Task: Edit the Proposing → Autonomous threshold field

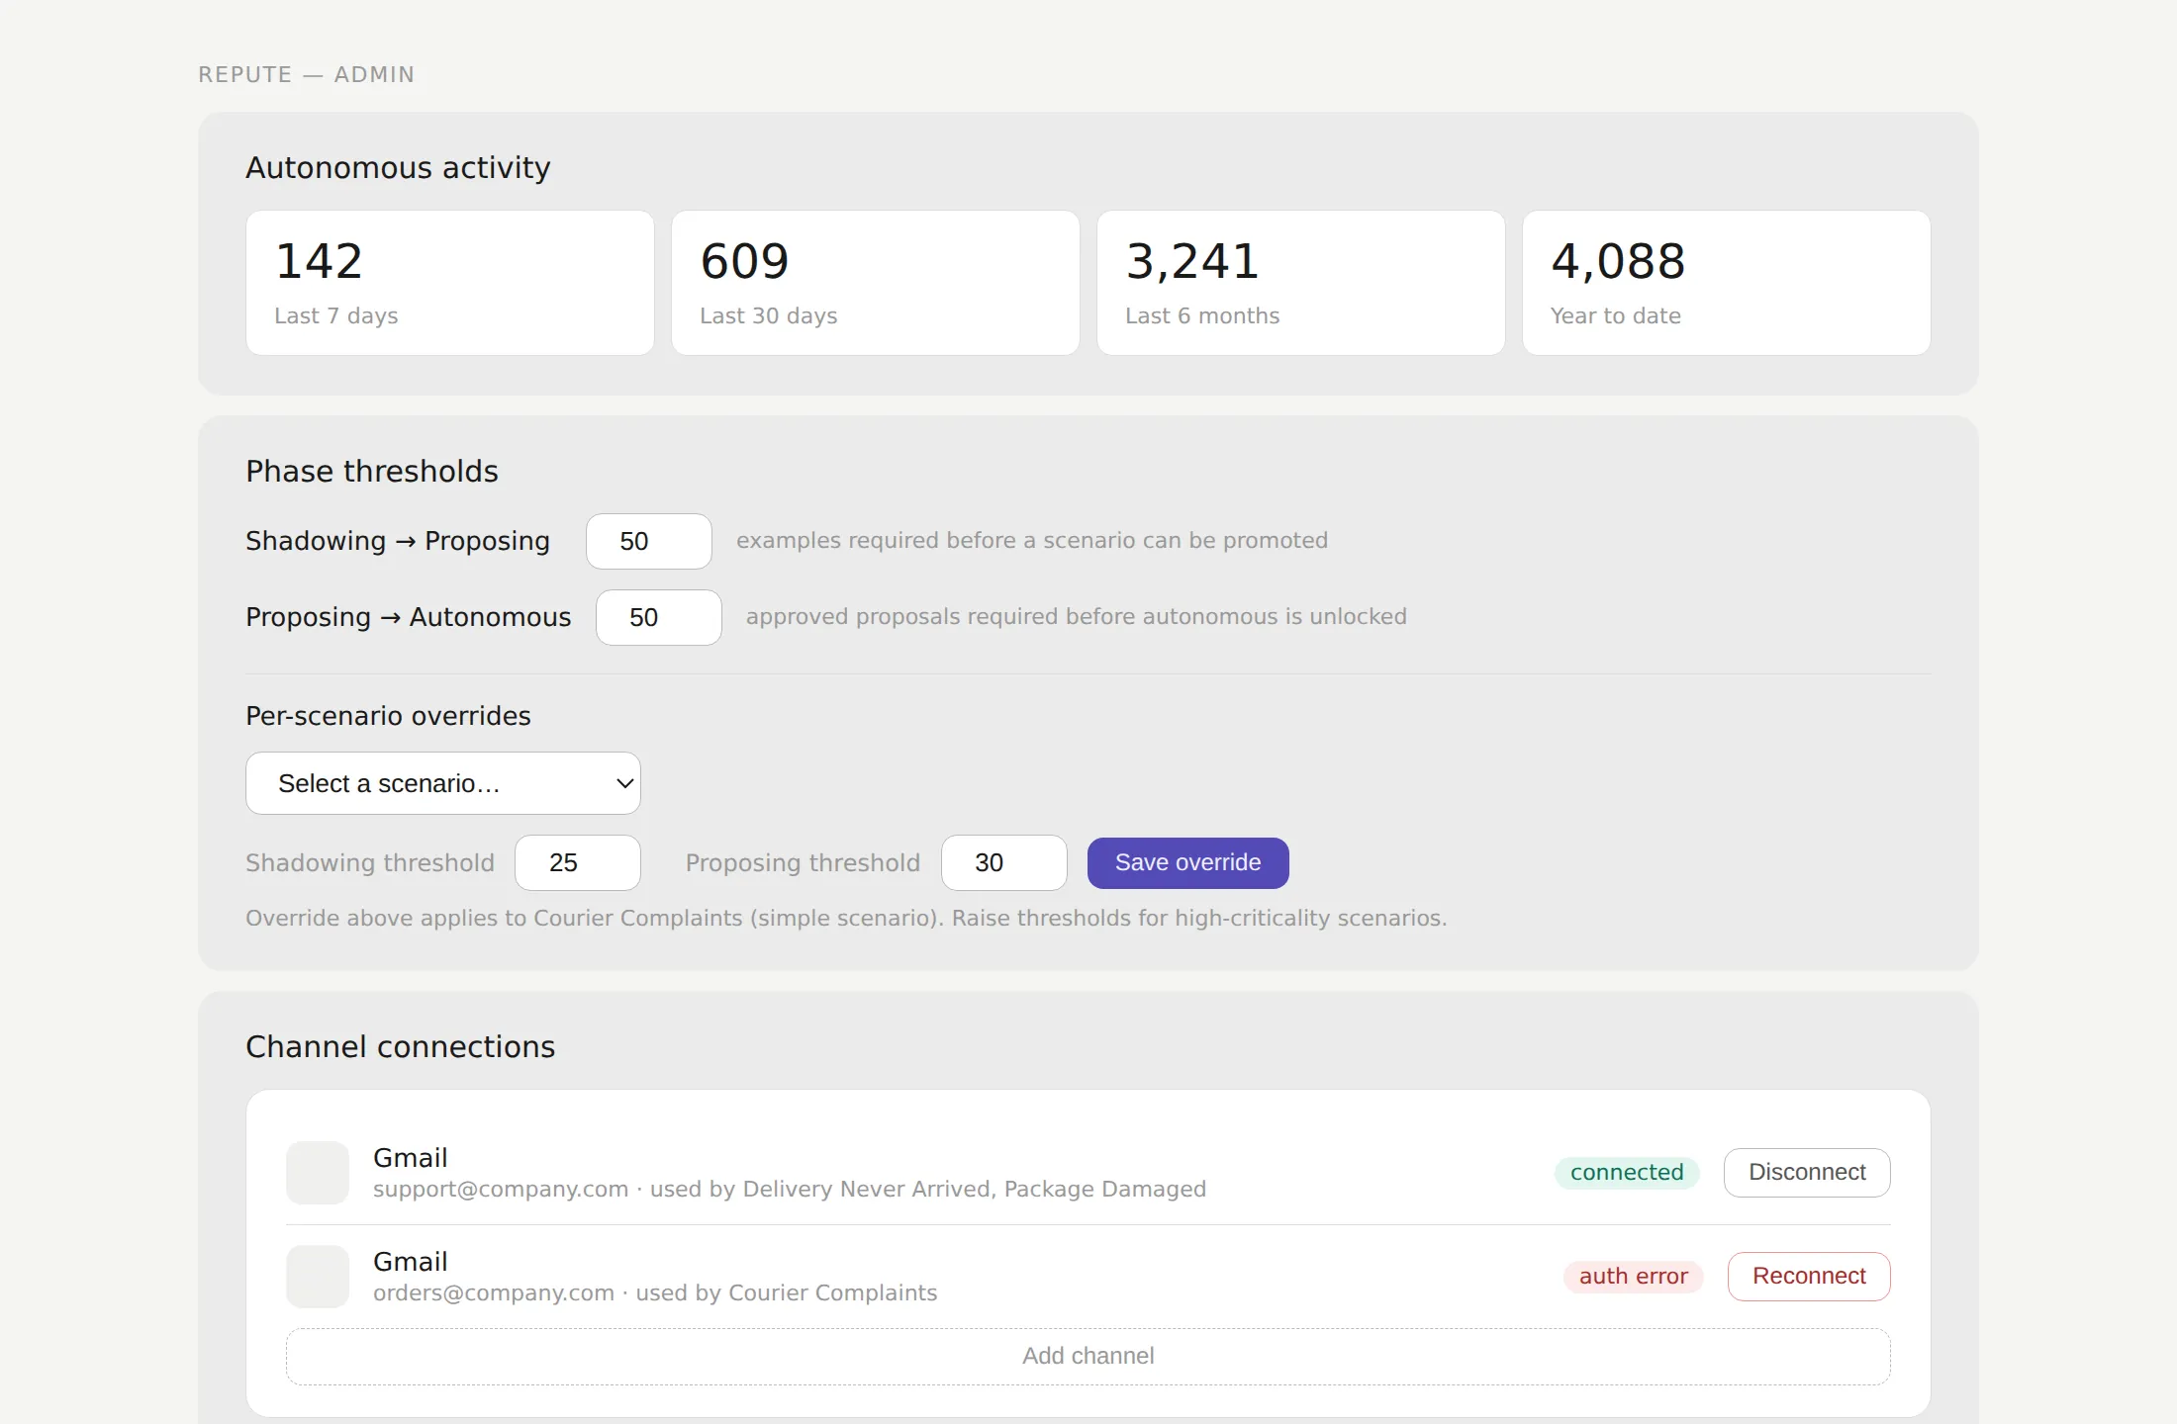Action: (x=659, y=617)
